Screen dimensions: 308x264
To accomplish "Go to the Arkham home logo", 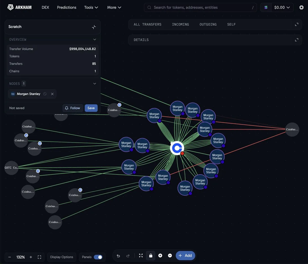I will [x=20, y=7].
